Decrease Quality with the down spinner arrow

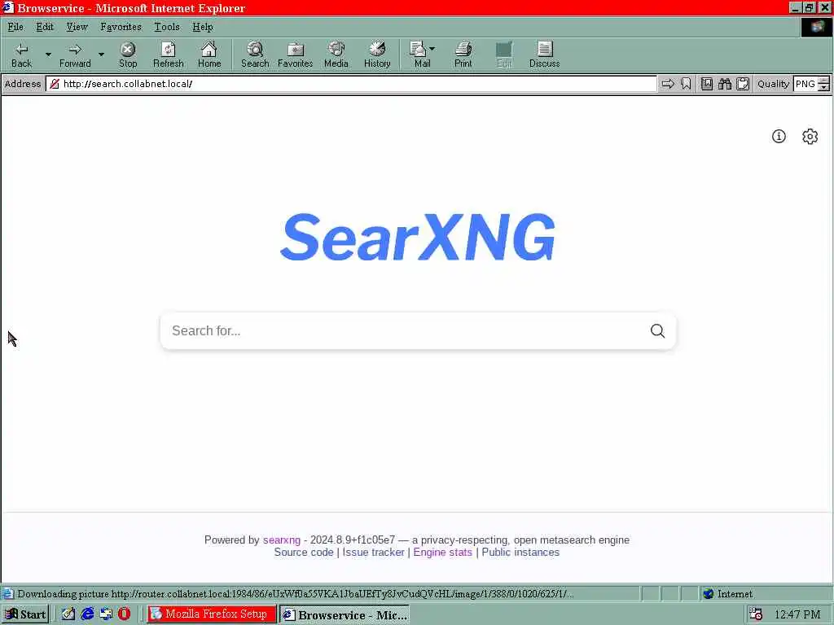click(x=824, y=87)
